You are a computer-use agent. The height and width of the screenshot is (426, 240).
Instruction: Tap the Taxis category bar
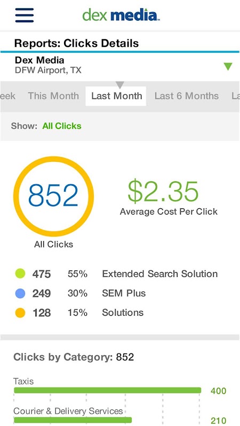(108, 390)
